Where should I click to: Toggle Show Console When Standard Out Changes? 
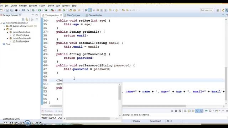coord(197,111)
